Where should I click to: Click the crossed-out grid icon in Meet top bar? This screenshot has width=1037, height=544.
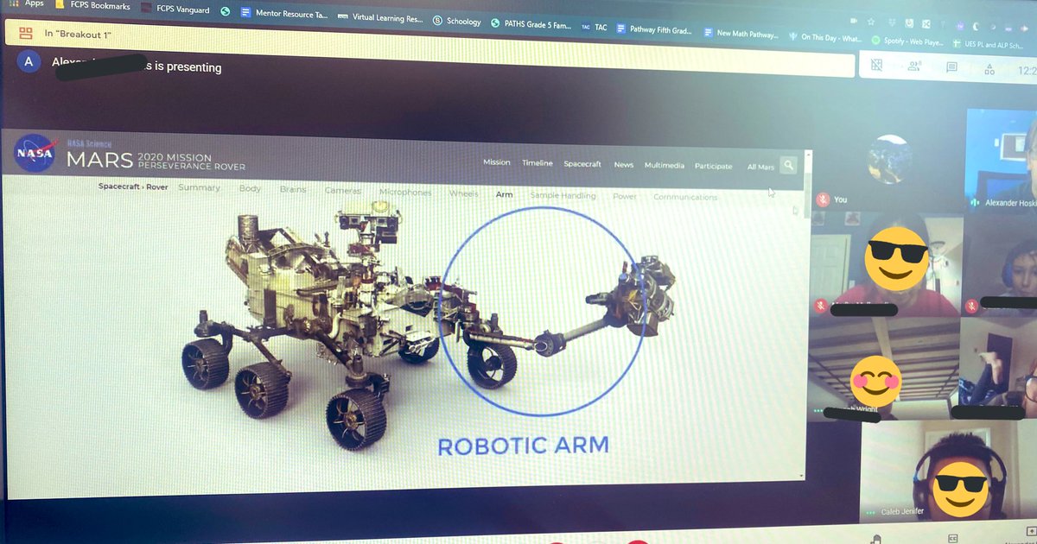pyautogui.click(x=876, y=66)
